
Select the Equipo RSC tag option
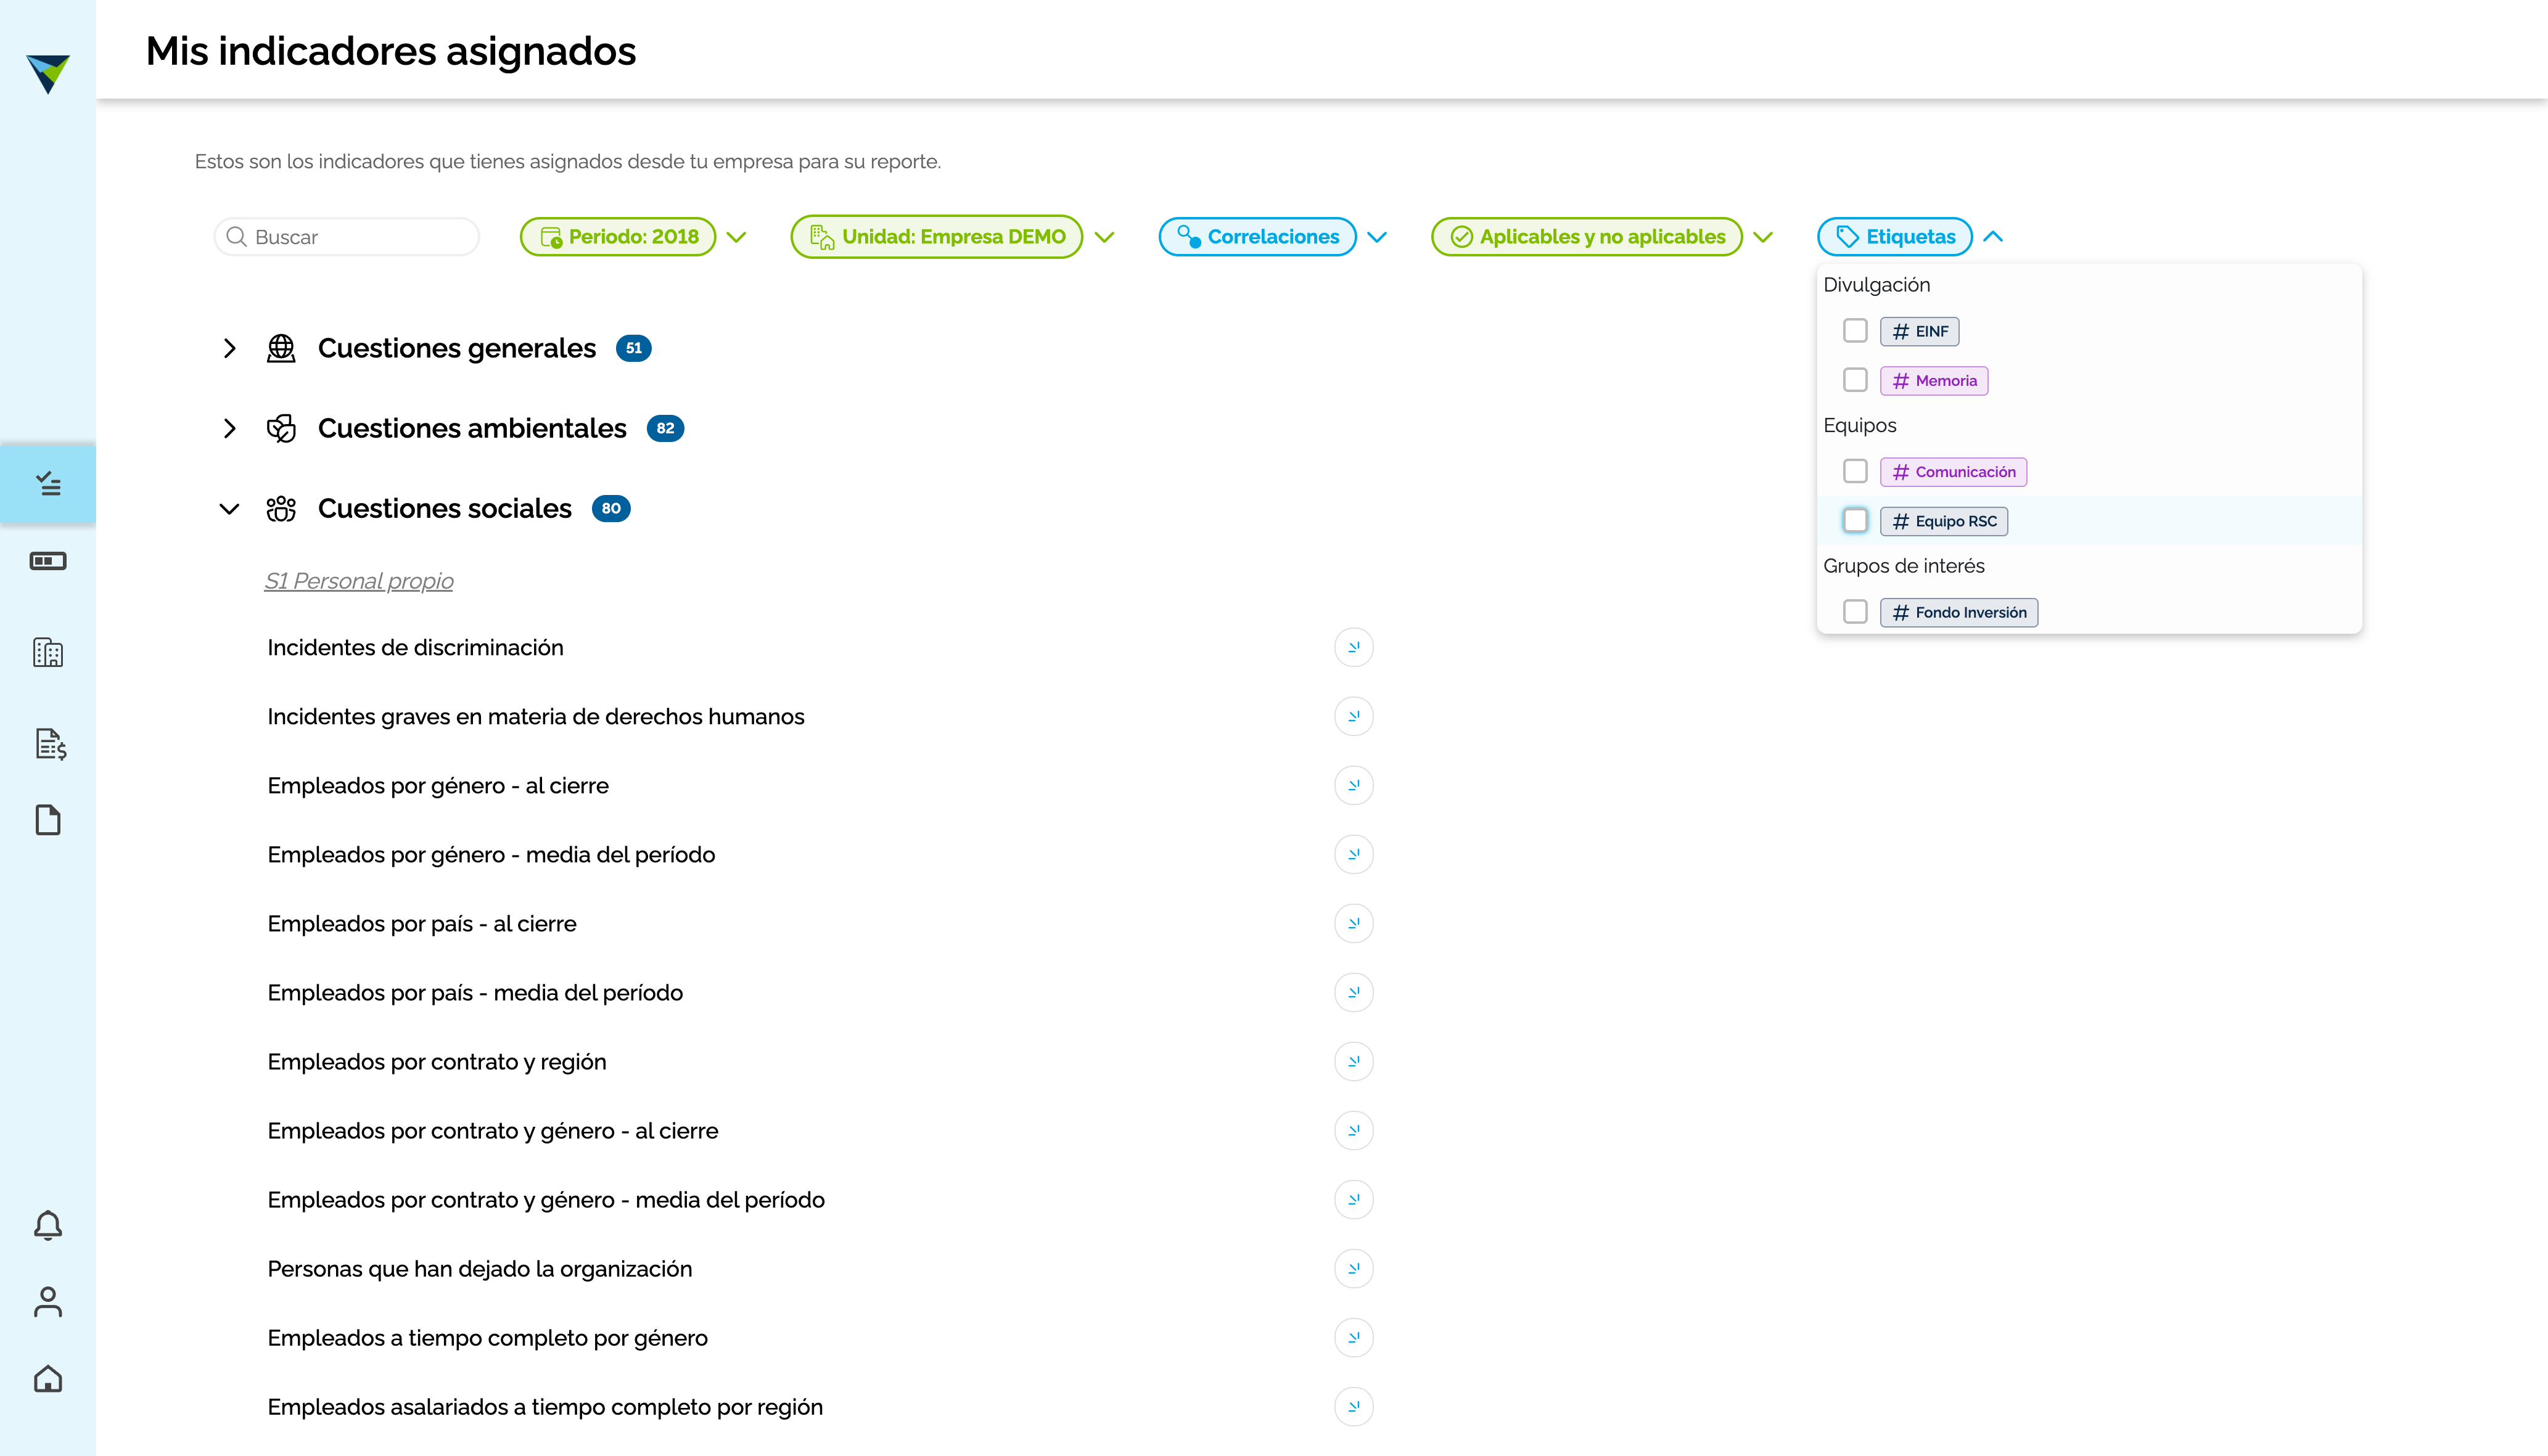point(1855,521)
